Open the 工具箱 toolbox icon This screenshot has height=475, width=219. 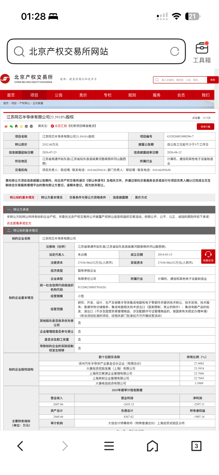[x=202, y=52]
